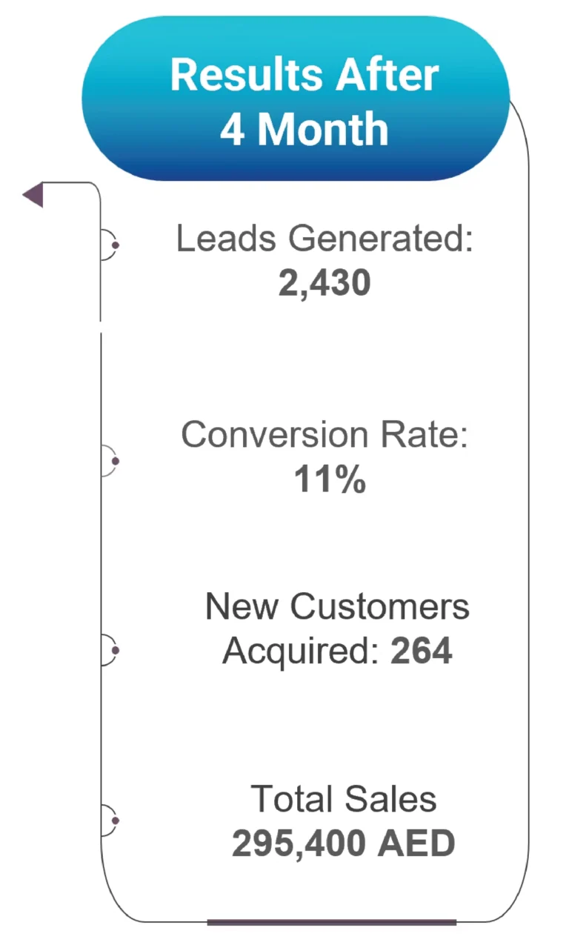This screenshot has height=945, width=569.
Task: Click the "Total Sales" label
Action: coord(343,799)
